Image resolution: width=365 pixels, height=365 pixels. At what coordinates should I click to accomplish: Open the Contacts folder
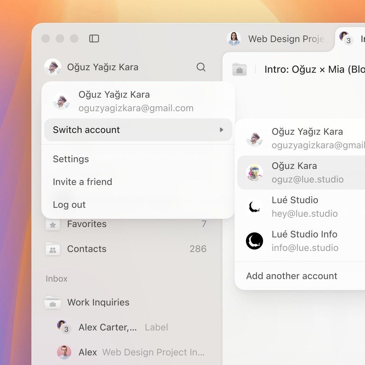coord(126,249)
